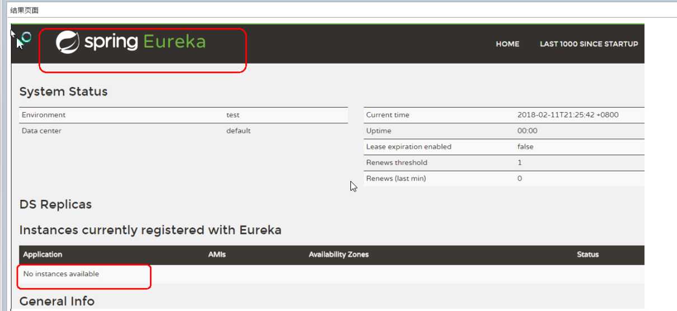Select the 2018-02-11T21:25:42 +0800 timestamp
The width and height of the screenshot is (677, 311).
click(568, 115)
